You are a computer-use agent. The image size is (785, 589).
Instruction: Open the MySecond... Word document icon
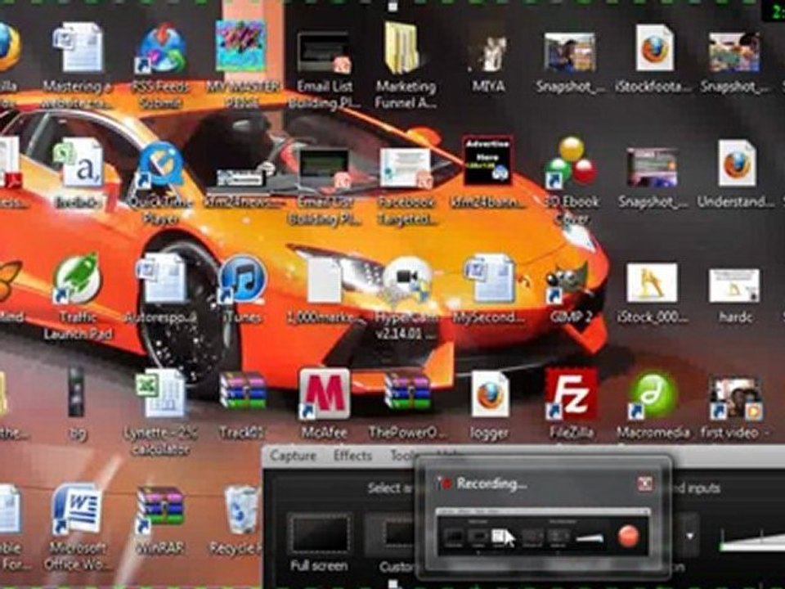coord(490,278)
